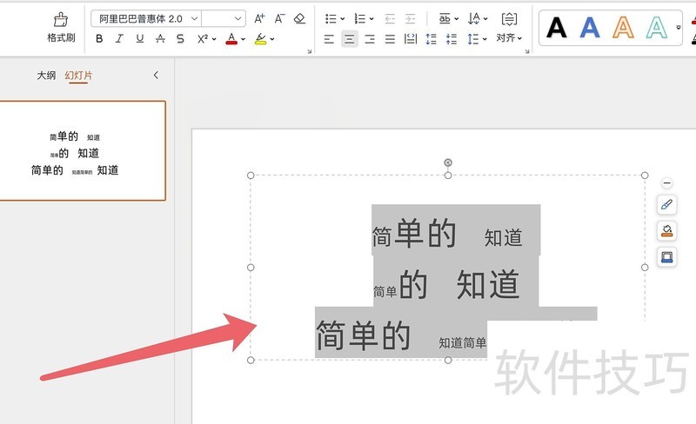Open the font size dropdown
This screenshot has height=424, width=696.
click(238, 18)
